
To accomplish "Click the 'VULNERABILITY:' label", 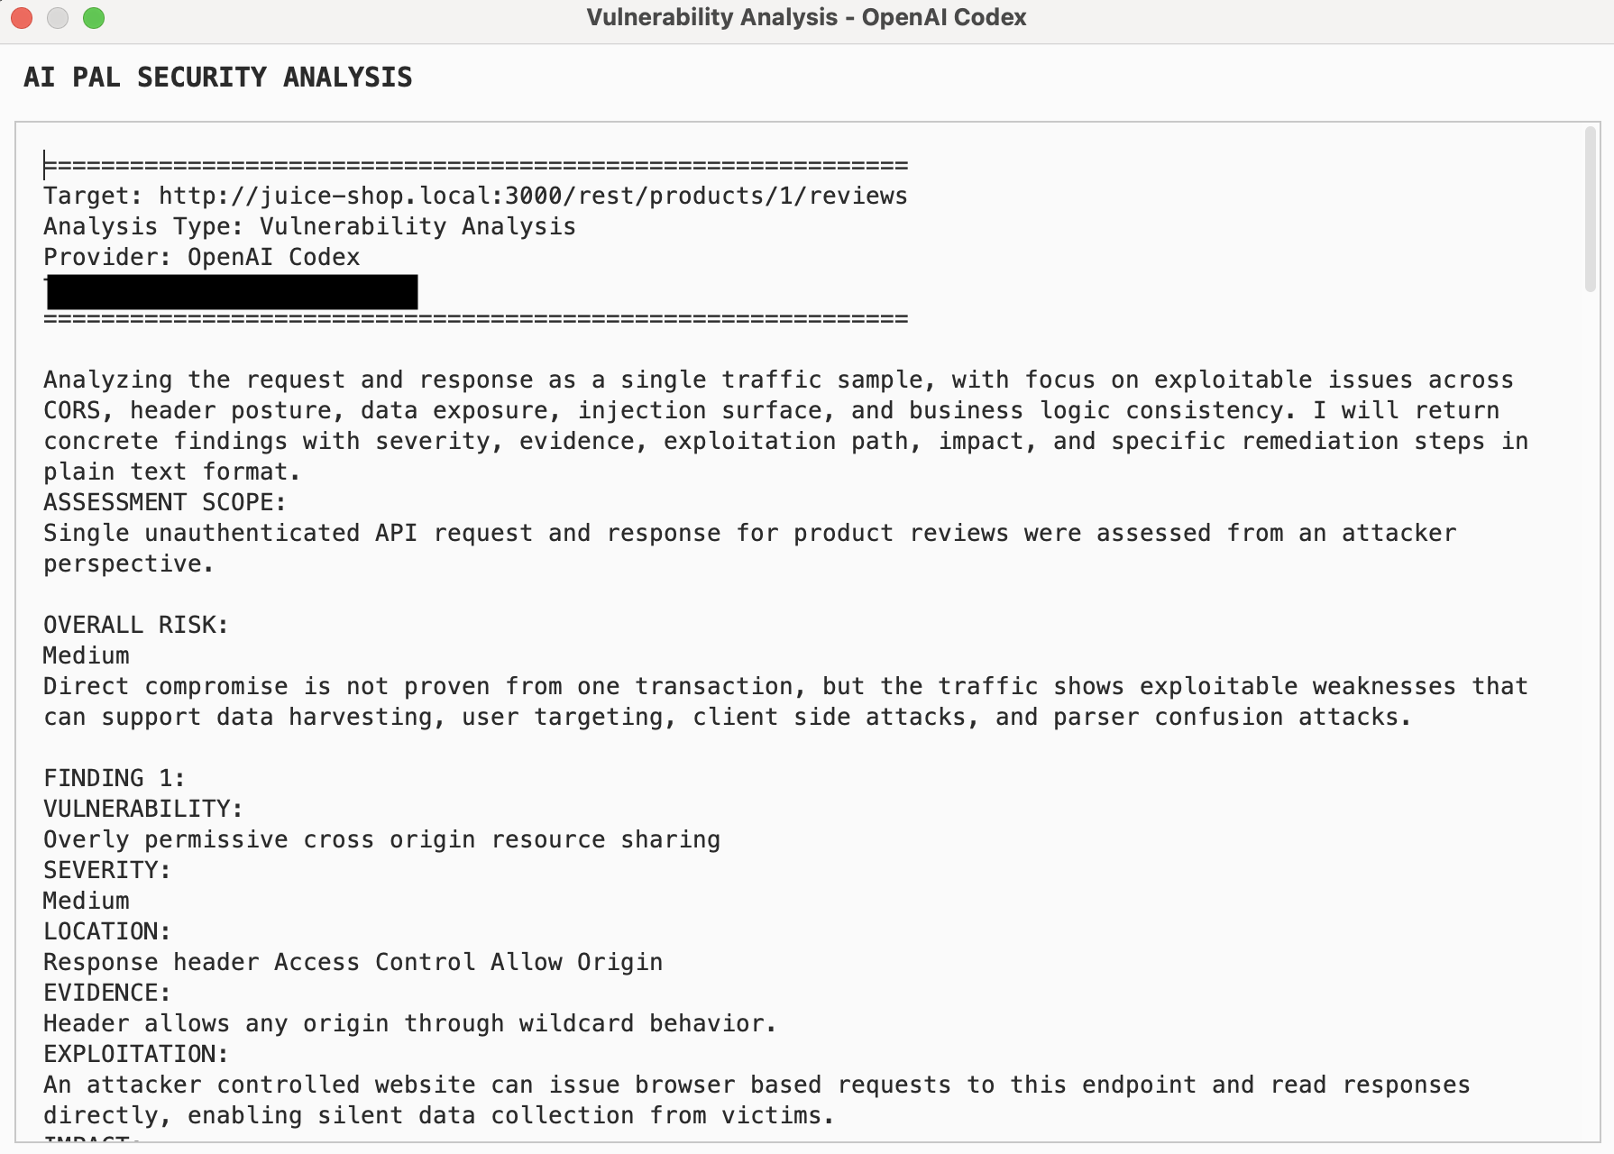I will tap(142, 809).
